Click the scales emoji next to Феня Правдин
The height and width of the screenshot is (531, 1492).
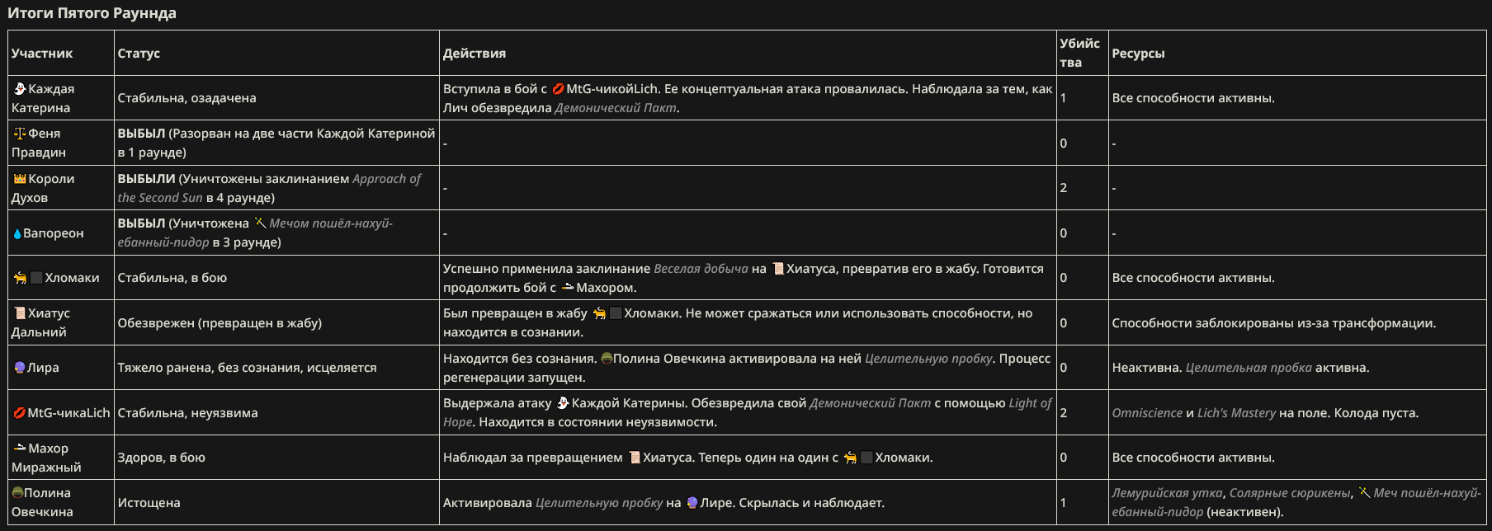pyautogui.click(x=20, y=133)
